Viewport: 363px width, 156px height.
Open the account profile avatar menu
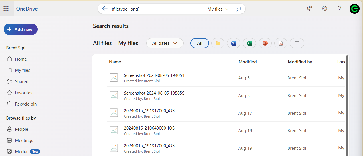[x=354, y=9]
